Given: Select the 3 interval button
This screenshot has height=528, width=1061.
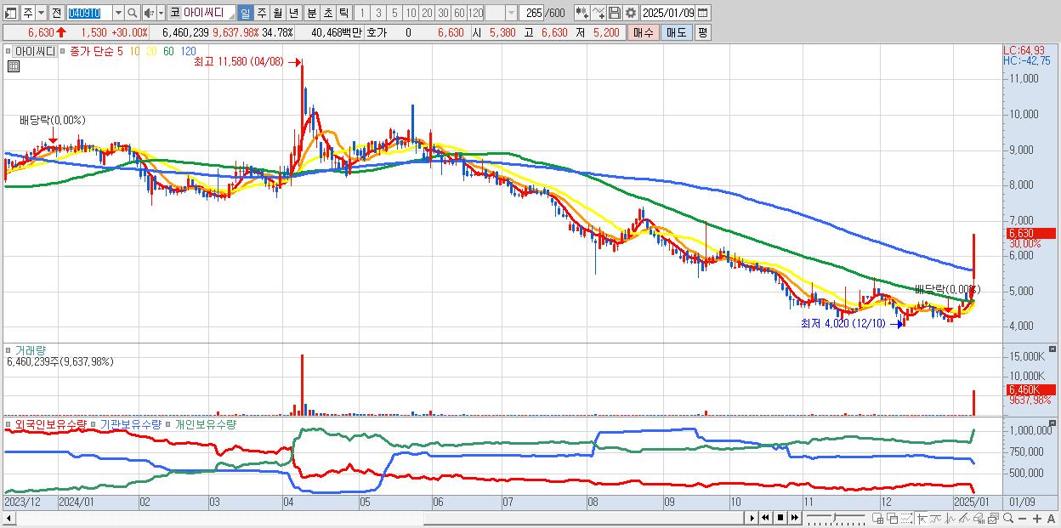Looking at the screenshot, I should pos(378,13).
